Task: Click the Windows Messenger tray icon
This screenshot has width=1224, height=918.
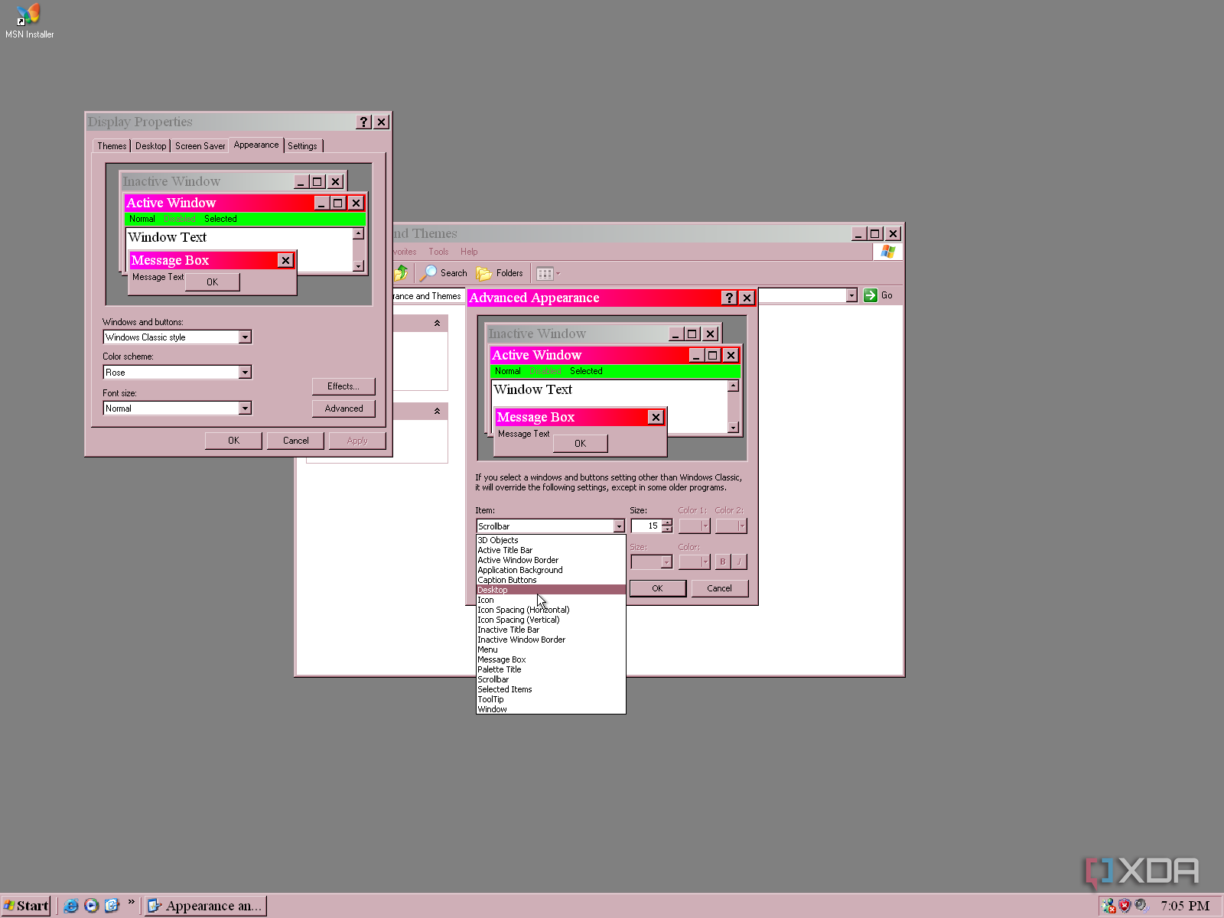Action: click(1108, 906)
